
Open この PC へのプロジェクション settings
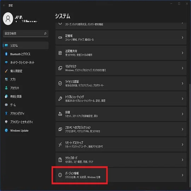[x=121, y=129]
